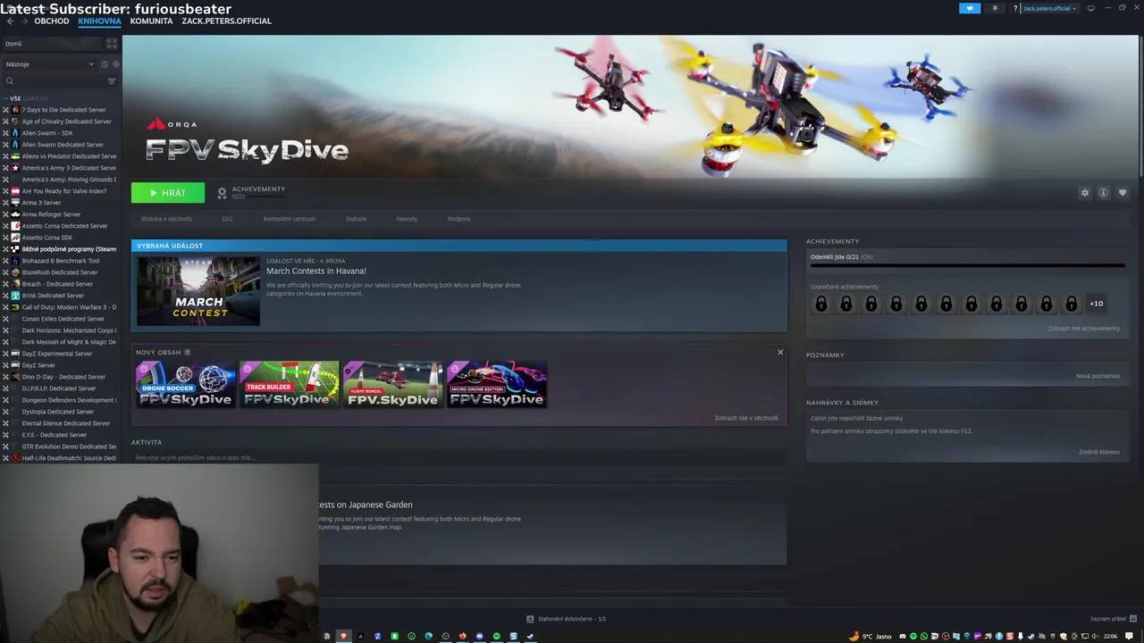
Task: Open game settings gear icon
Action: (x=1085, y=193)
